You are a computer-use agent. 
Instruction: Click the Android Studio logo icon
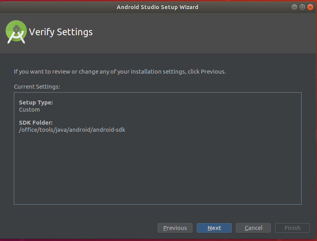point(16,32)
